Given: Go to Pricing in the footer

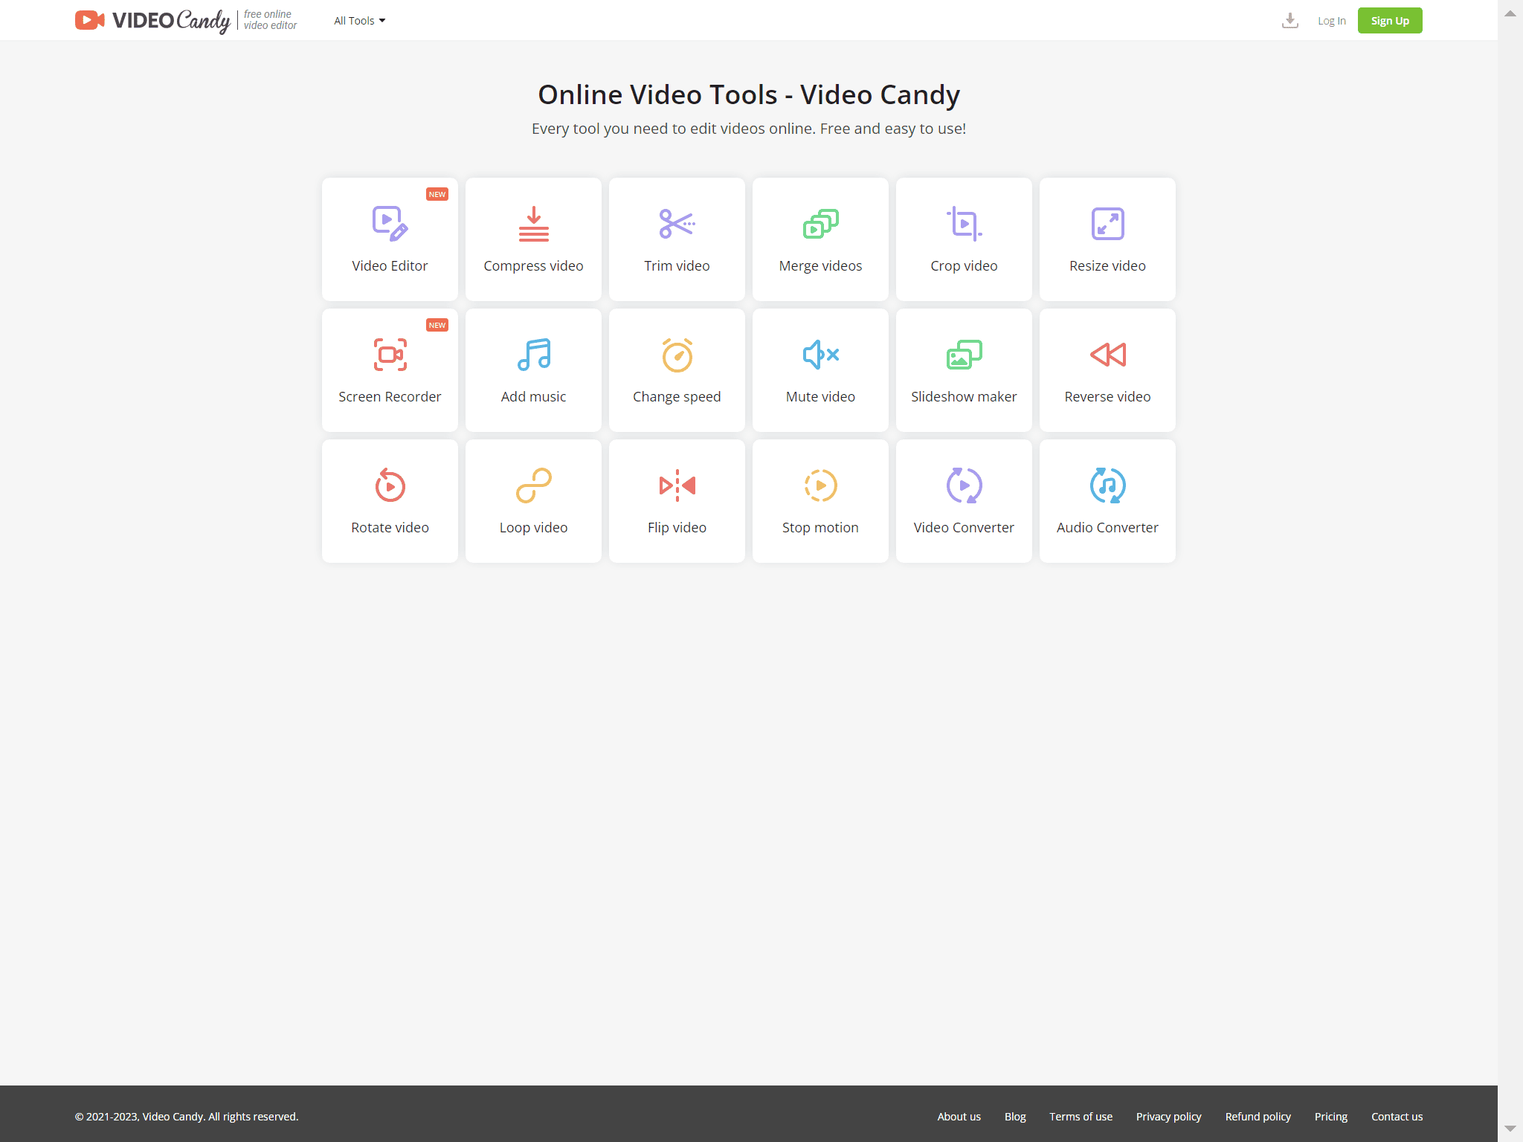Looking at the screenshot, I should 1330,1117.
